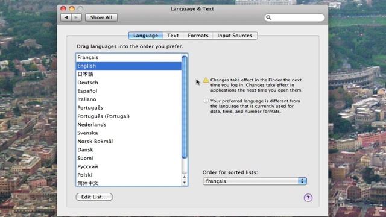Open the Order for sorted lists dropdown

[x=255, y=181]
